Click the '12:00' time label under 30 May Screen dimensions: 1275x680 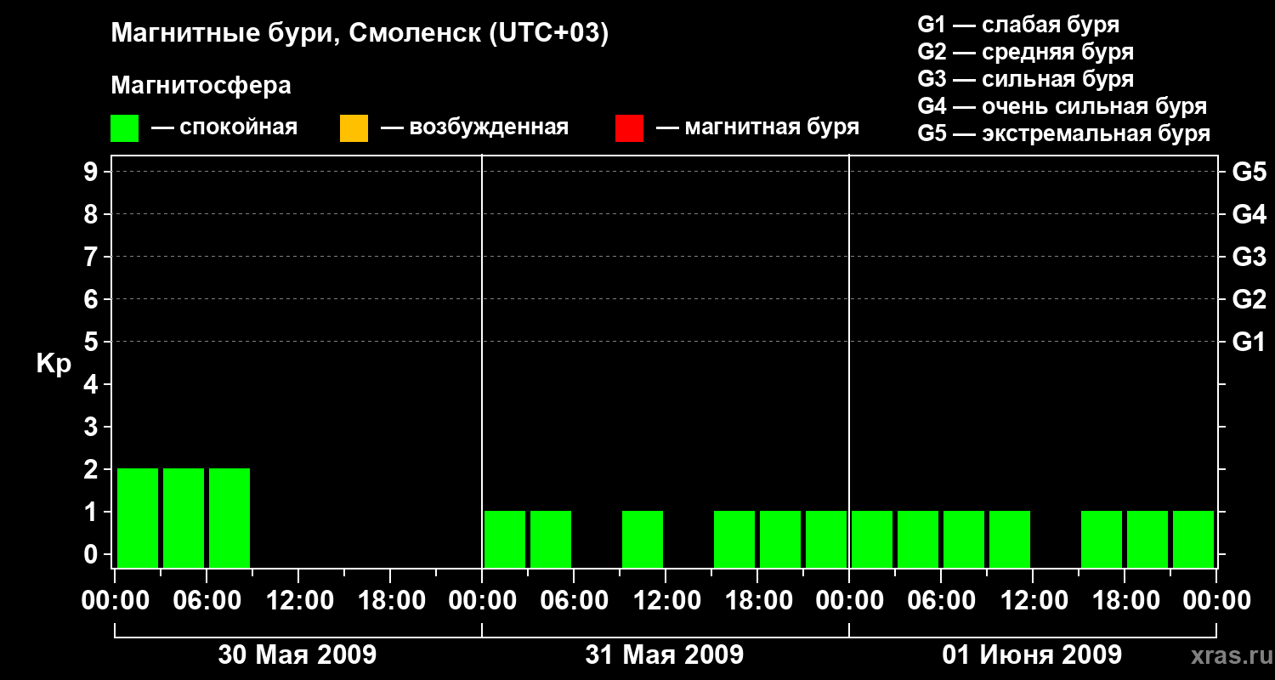click(298, 601)
